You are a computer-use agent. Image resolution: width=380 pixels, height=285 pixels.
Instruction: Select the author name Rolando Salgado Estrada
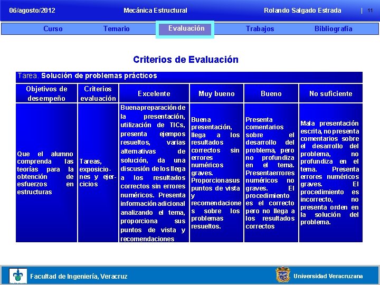click(302, 11)
